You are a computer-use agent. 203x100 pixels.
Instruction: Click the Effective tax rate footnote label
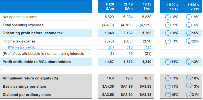pos(22,47)
